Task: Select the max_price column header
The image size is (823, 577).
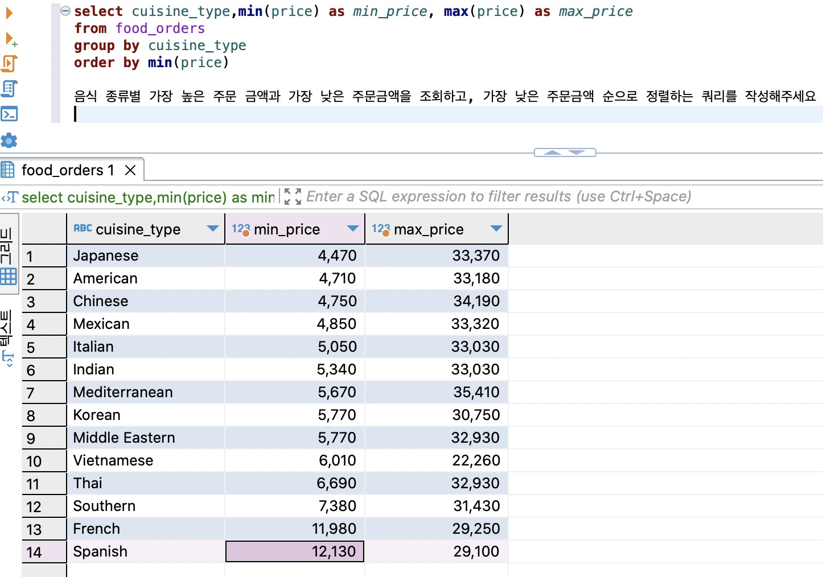Action: point(437,229)
